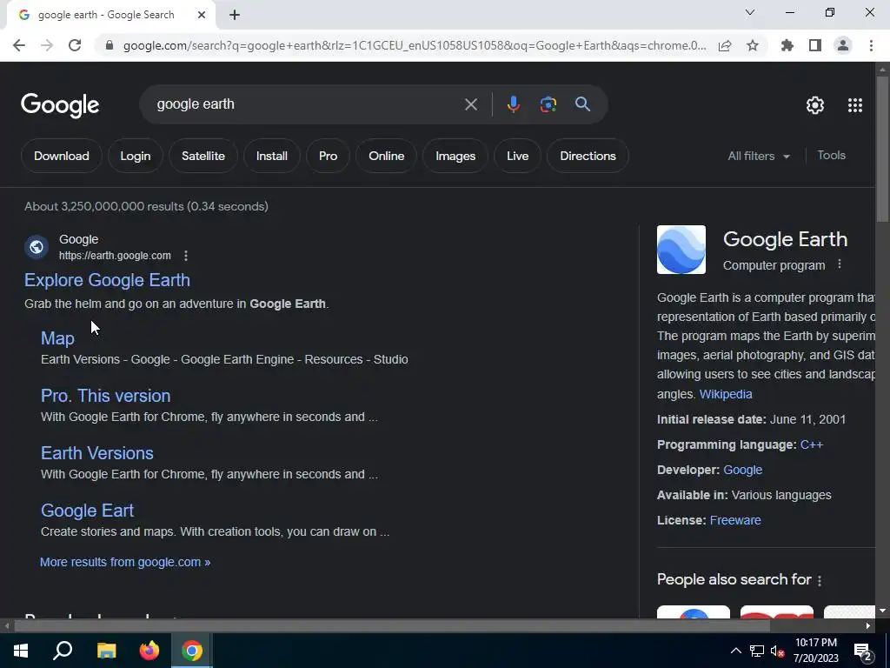Open the Google apps grid
This screenshot has width=890, height=668.
tap(855, 105)
